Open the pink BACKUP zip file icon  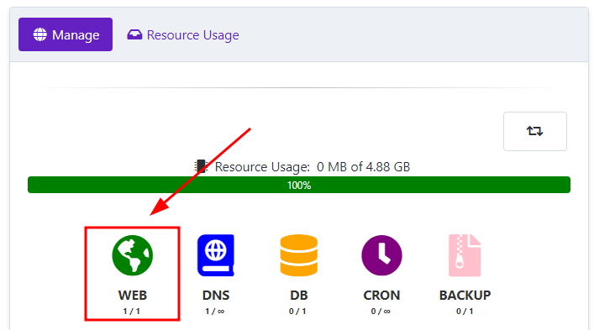(465, 255)
